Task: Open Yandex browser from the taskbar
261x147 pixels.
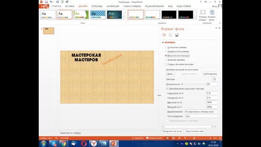Action: pyautogui.click(x=94, y=143)
